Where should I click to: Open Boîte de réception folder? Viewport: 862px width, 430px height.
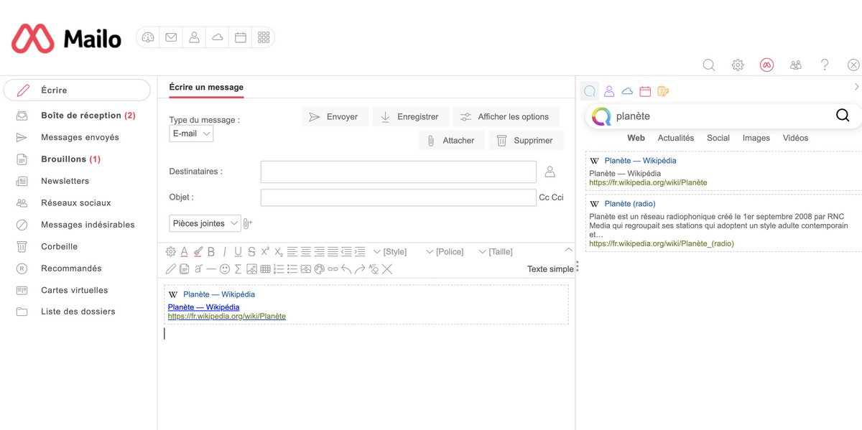tap(88, 115)
